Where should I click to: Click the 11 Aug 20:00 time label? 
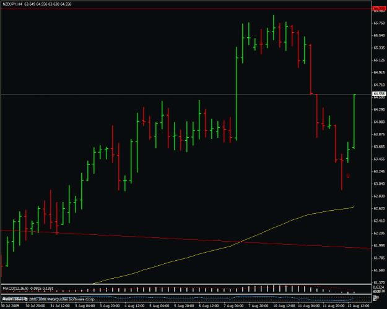coord(334,306)
